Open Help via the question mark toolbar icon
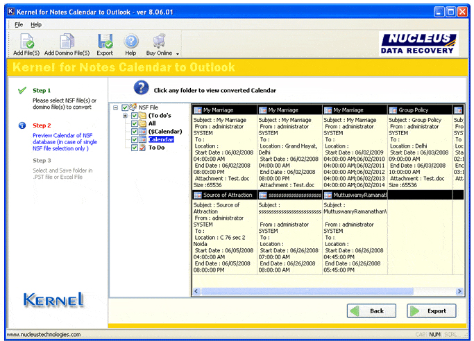Image resolution: width=474 pixels, height=341 pixels. 131,42
